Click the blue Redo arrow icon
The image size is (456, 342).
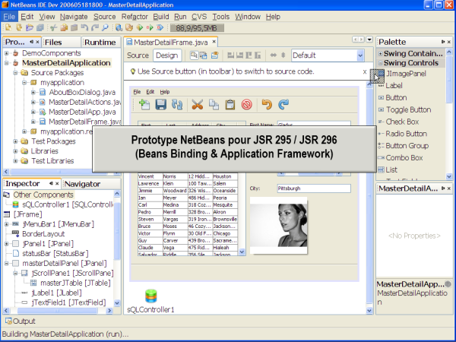click(x=283, y=105)
